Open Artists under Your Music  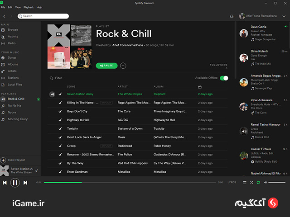(12, 71)
